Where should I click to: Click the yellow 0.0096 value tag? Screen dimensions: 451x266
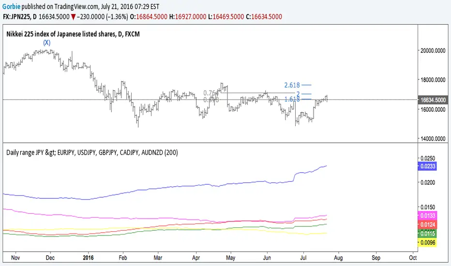pyautogui.click(x=427, y=243)
